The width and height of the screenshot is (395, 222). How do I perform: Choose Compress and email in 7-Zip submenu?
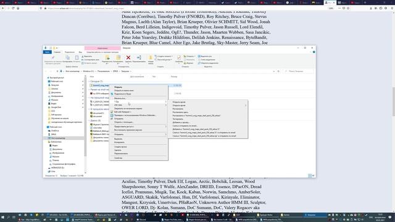[x=208, y=126]
